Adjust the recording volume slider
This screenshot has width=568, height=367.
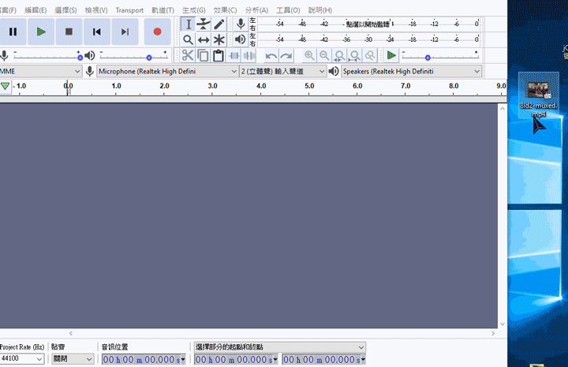(x=47, y=57)
